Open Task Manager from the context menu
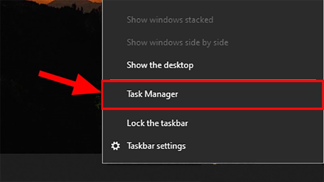Image resolution: width=324 pixels, height=182 pixels. [152, 94]
